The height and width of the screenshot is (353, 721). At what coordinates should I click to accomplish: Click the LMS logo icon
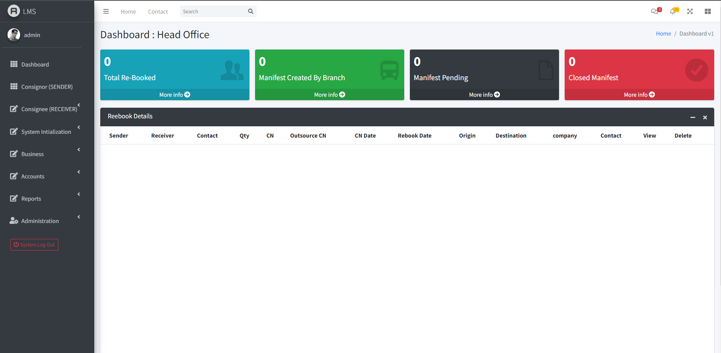(14, 11)
